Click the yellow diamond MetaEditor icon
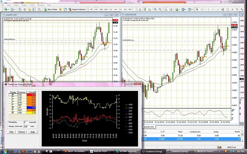 coord(60,9)
